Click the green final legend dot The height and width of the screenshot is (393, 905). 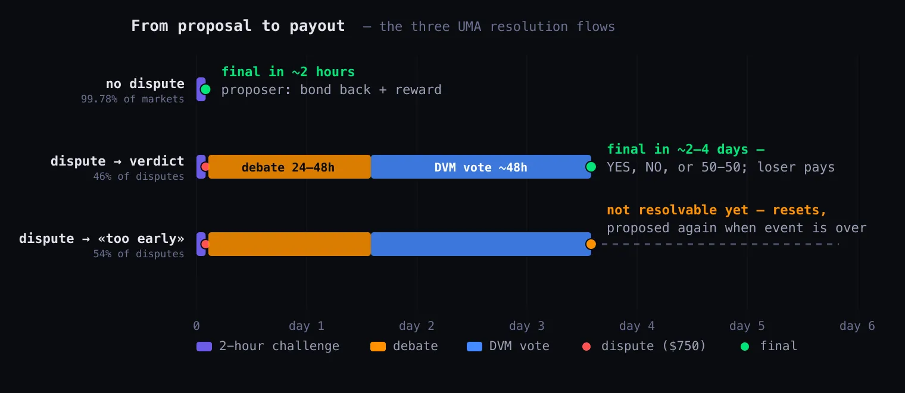(745, 347)
